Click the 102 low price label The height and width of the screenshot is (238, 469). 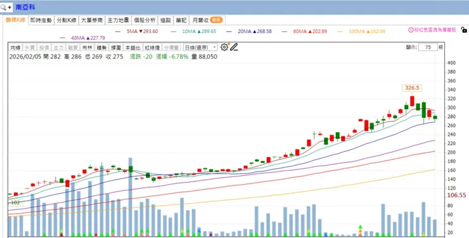[15, 202]
